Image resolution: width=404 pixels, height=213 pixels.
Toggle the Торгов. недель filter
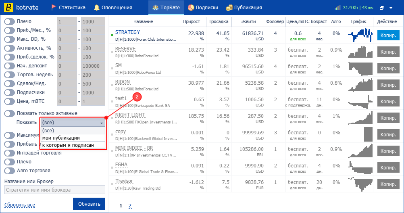9,75
